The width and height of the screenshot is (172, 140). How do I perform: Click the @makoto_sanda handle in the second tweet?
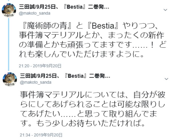36,82
